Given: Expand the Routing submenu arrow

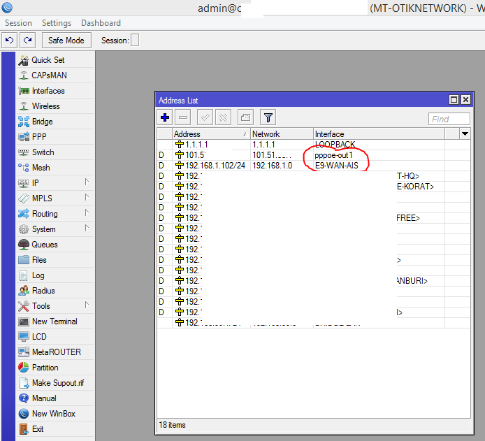Looking at the screenshot, I should coord(87,212).
